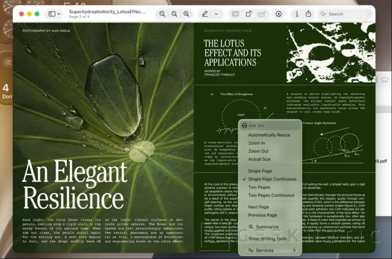Click the Search field
392x259 pixels.
coord(346,14)
